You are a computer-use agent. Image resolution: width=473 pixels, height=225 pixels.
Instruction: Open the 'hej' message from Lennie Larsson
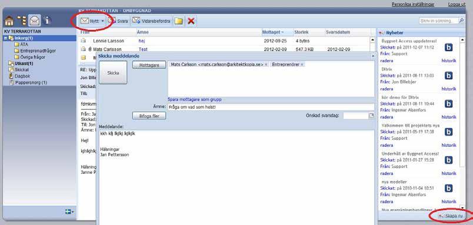[x=141, y=41]
